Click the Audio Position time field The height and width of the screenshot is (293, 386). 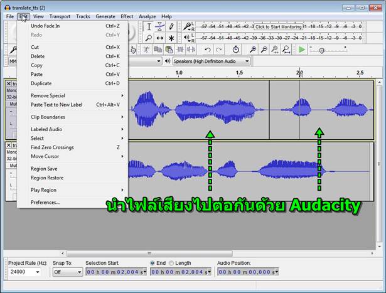(248, 272)
